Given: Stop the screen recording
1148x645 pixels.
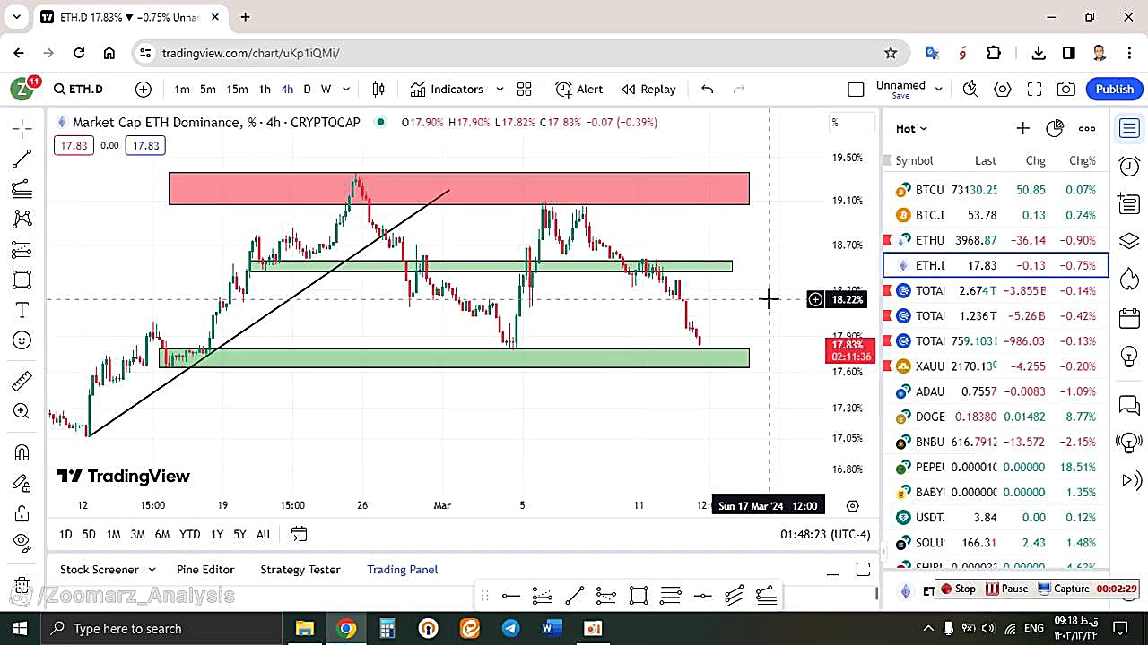Looking at the screenshot, I should 958,589.
